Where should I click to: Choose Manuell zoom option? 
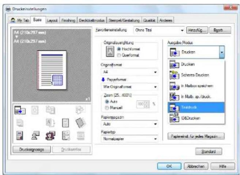tap(114, 108)
